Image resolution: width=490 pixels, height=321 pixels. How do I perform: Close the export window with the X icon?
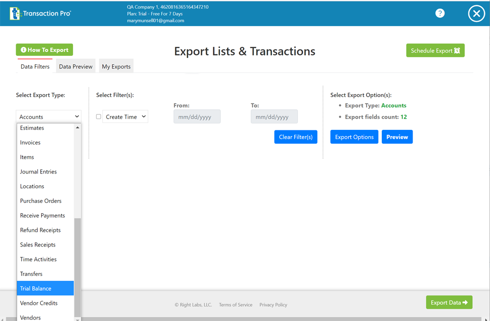(x=476, y=13)
